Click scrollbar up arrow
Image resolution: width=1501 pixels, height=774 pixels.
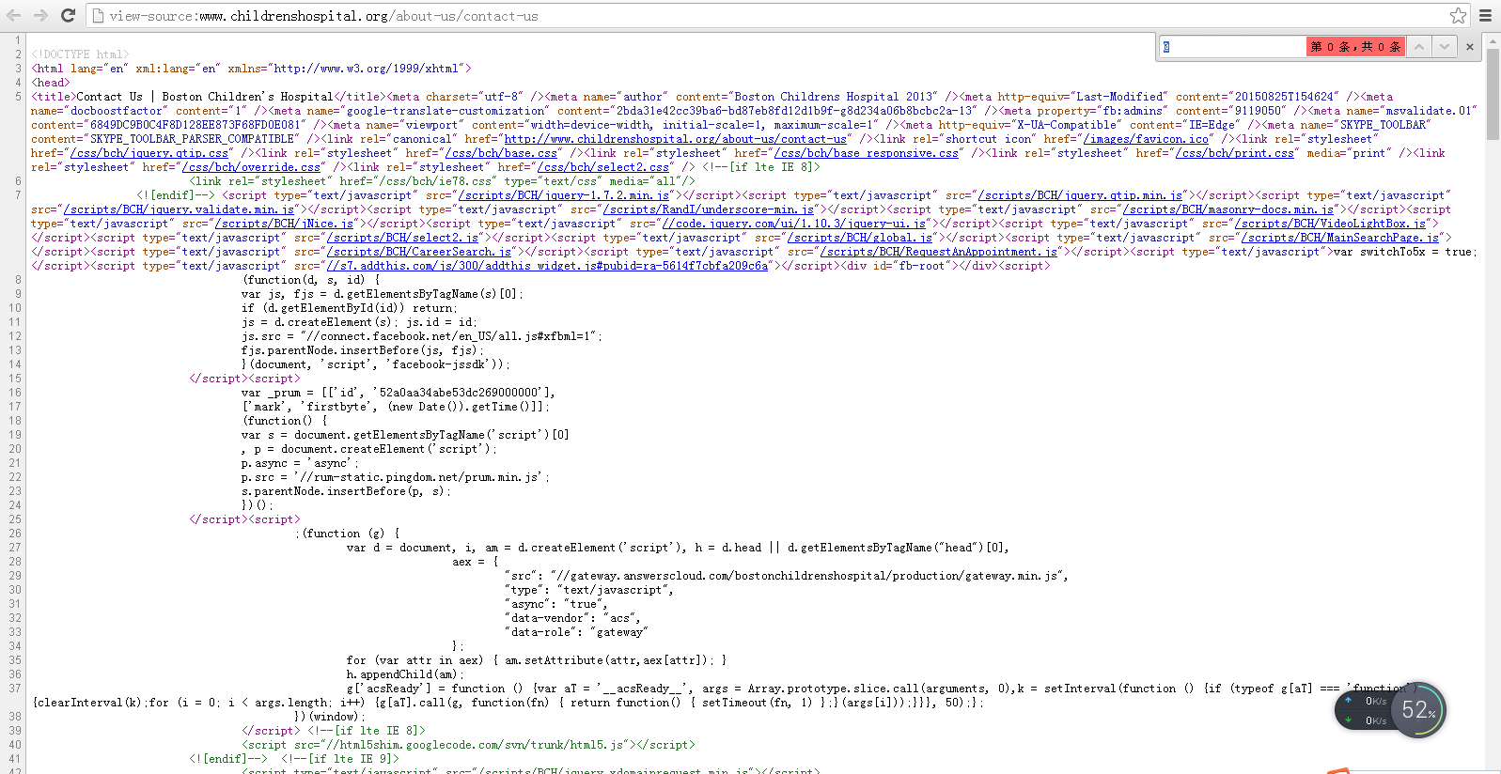click(1493, 39)
